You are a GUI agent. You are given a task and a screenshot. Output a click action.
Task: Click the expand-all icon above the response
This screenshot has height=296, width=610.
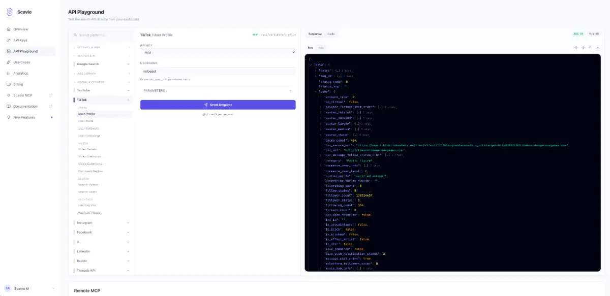576,48
